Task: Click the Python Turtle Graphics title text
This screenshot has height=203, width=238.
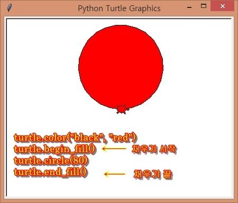Action: 120,8
